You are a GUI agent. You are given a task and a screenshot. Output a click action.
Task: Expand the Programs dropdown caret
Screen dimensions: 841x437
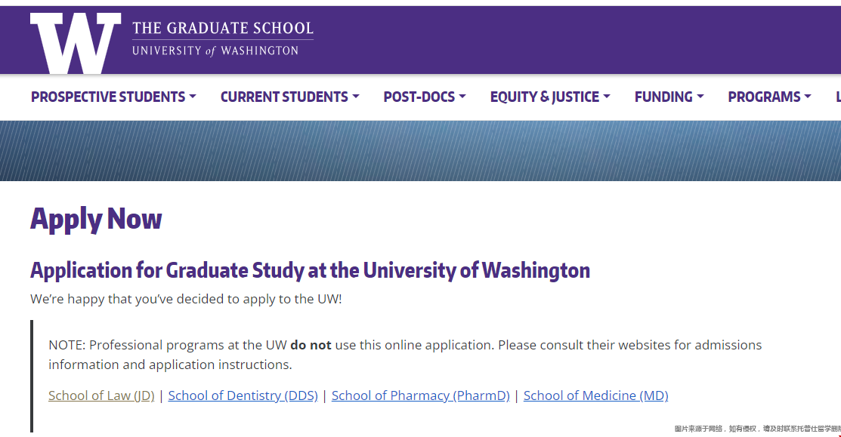pos(808,97)
